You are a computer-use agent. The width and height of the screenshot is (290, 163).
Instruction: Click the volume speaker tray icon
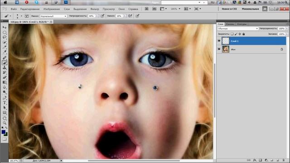[x=249, y=2]
